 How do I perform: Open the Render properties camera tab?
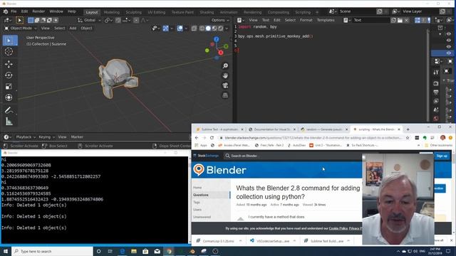[436, 84]
